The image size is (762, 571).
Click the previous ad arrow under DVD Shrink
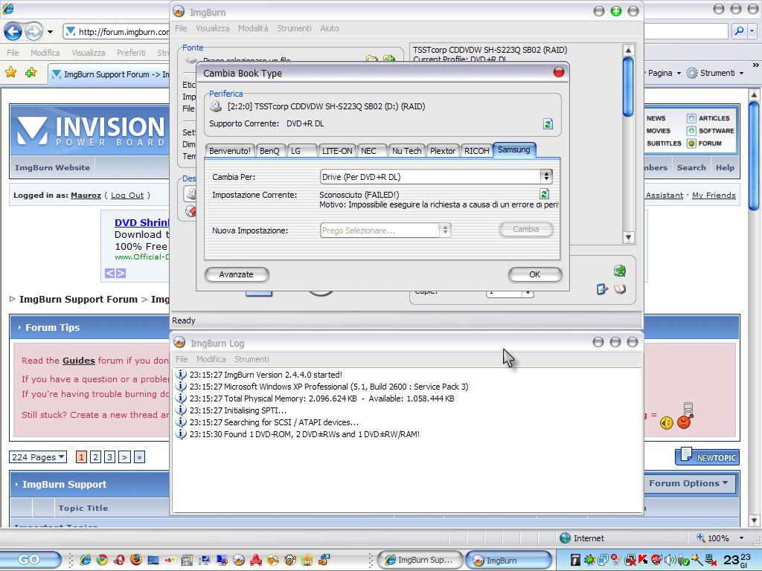click(110, 274)
